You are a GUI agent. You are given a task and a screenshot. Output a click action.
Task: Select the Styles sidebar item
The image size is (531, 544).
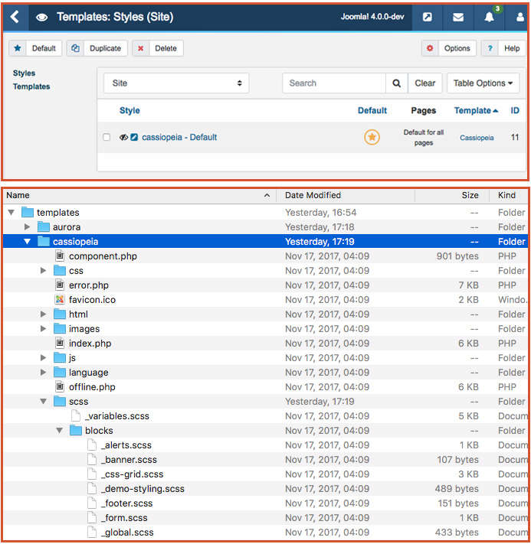24,73
